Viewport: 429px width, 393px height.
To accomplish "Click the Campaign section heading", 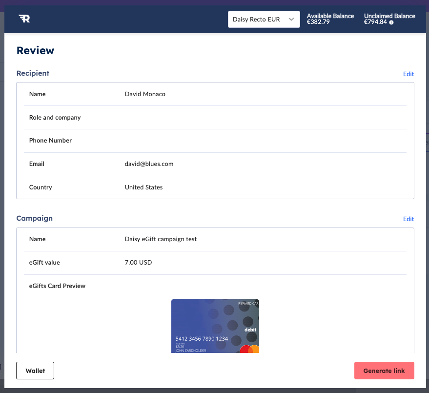I will [x=35, y=218].
